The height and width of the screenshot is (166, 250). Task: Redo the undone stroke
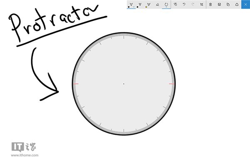point(193,5)
